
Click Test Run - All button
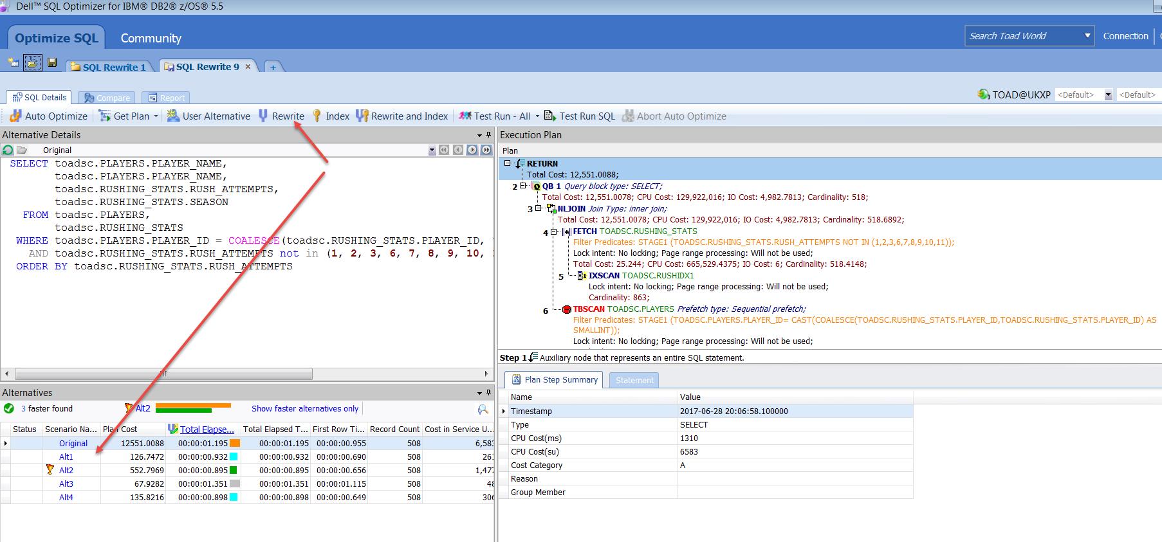(495, 116)
